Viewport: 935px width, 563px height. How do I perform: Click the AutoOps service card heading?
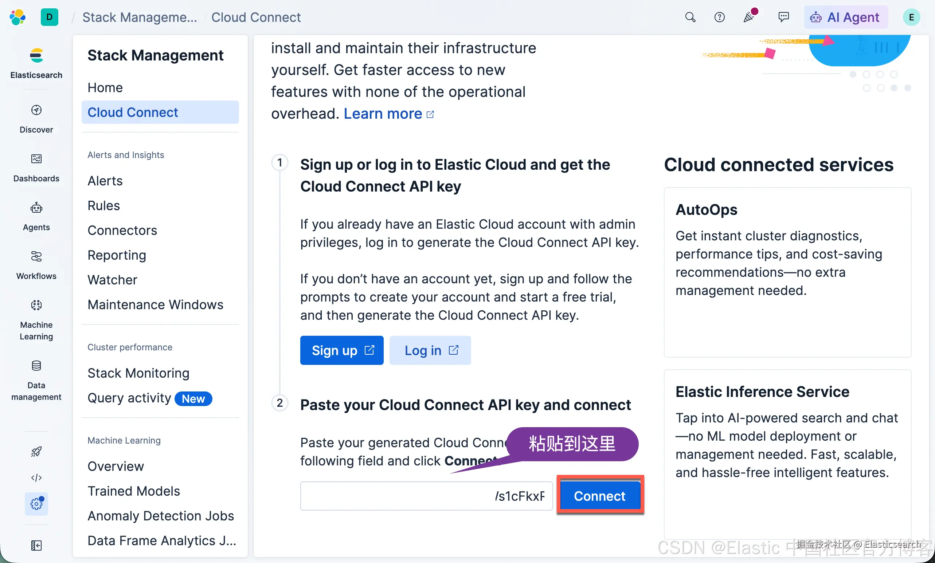[x=706, y=210]
